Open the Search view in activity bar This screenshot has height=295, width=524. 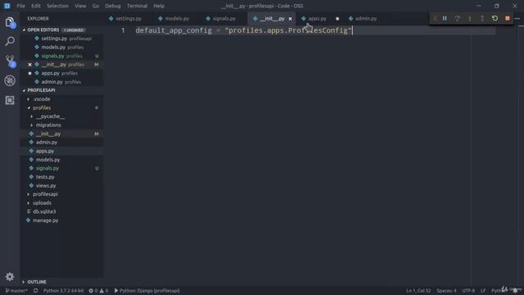10,42
